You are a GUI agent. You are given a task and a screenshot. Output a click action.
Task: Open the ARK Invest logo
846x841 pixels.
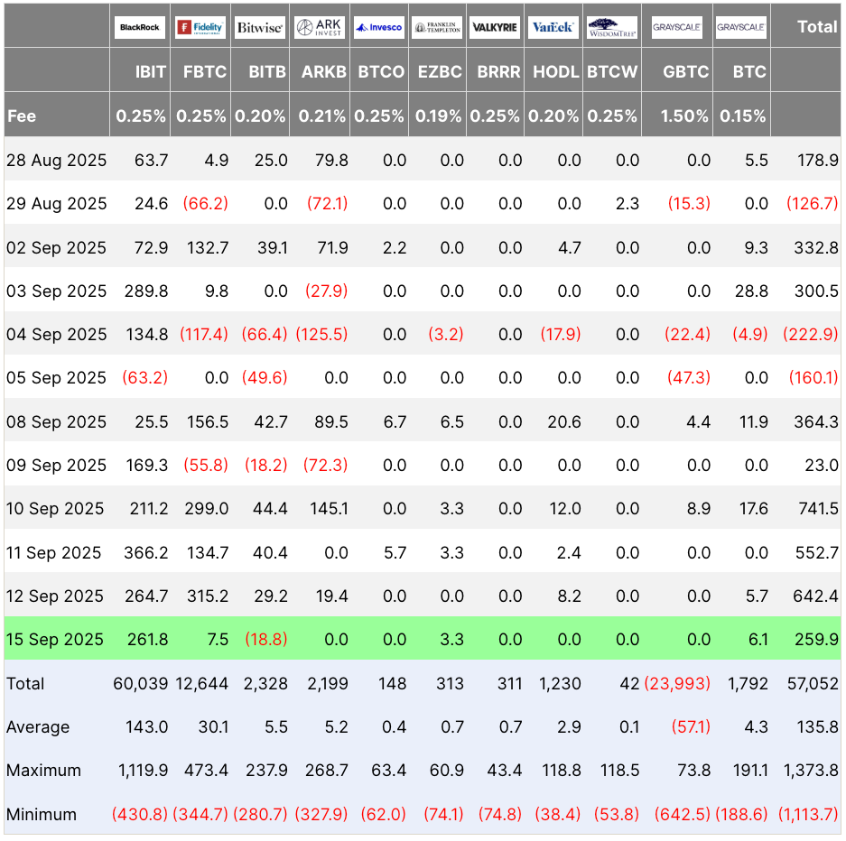pos(320,26)
